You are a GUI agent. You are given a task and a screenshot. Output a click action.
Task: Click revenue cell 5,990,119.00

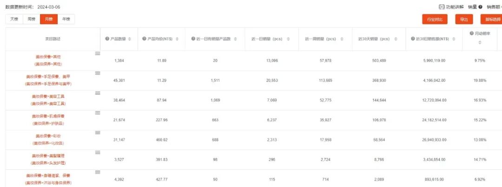[434, 60]
